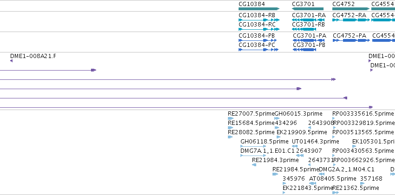Open the RP003329819.5prime label
Image resolution: width=395 pixels, height=195 pixels.
(x=364, y=123)
